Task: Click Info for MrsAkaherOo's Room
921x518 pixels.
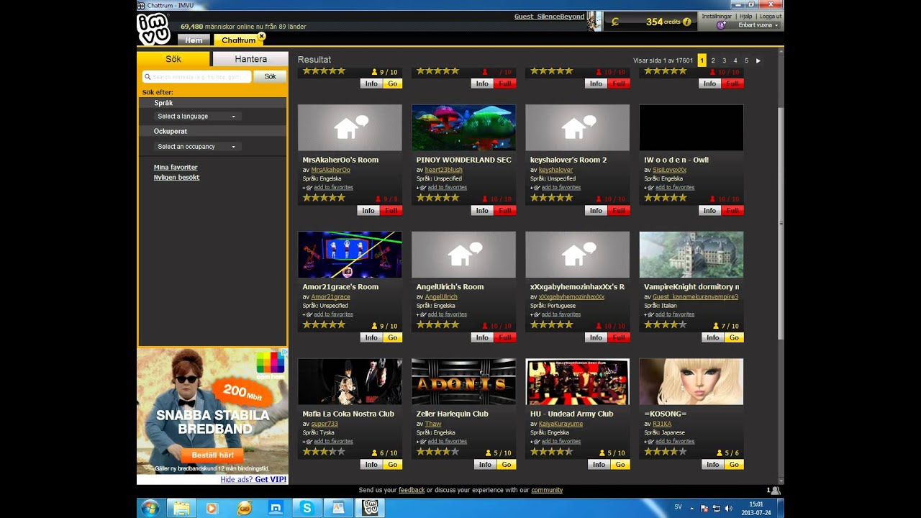Action: click(368, 211)
